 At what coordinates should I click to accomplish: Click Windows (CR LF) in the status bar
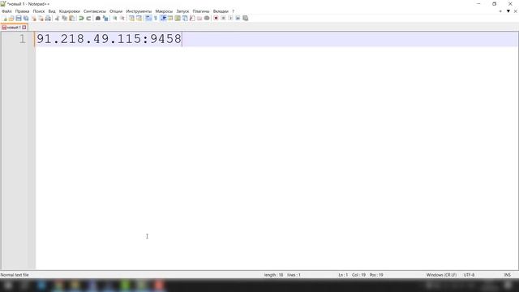[x=441, y=275]
